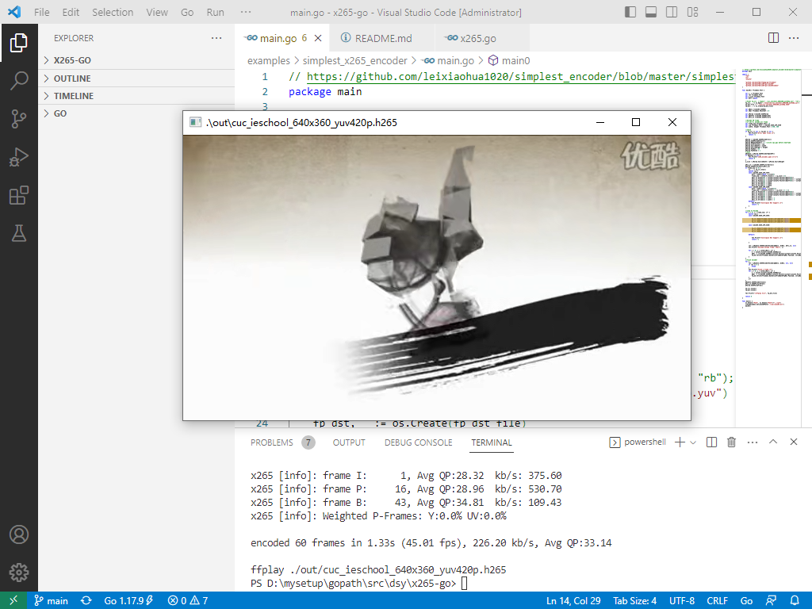Click the ffplay video frame of the rooster
Viewport: 812px width, 609px height.
pos(437,278)
